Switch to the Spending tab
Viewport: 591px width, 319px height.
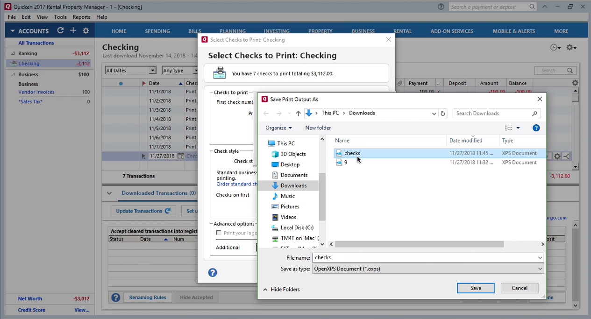157,31
